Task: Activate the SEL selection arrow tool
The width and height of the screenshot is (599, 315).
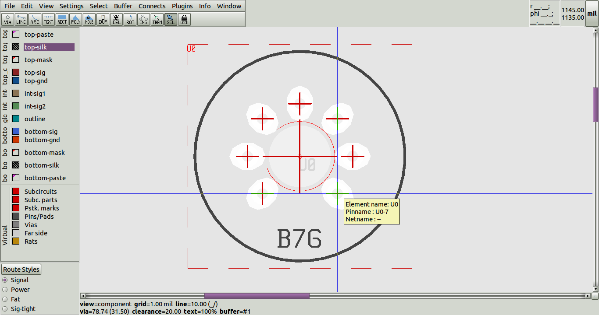Action: pyautogui.click(x=171, y=20)
